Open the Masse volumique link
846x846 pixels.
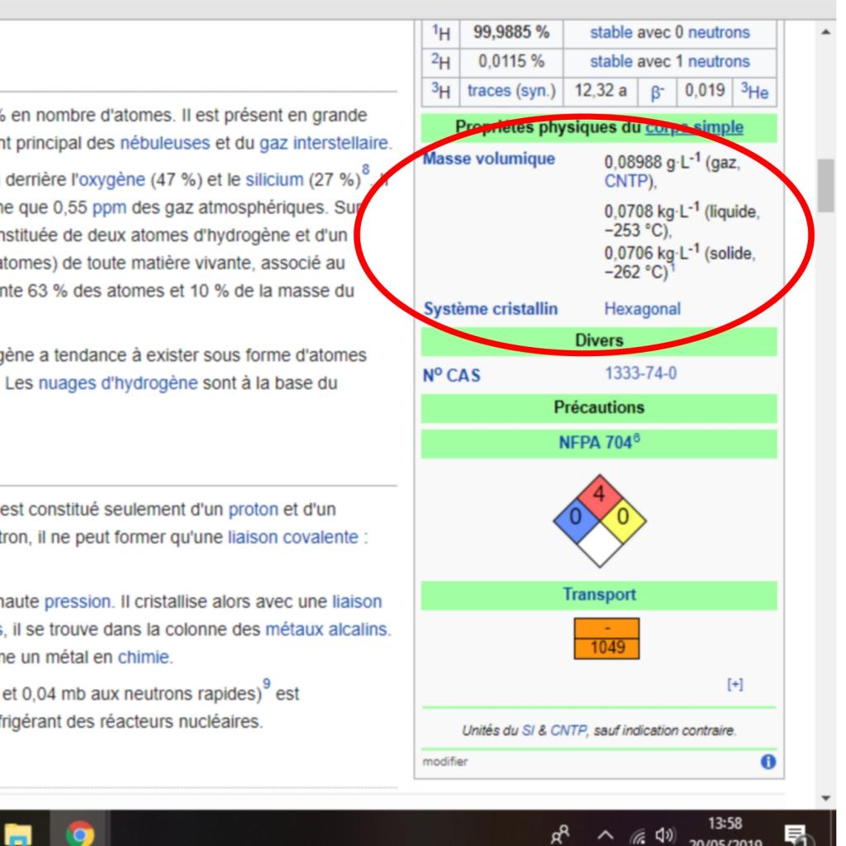[489, 159]
